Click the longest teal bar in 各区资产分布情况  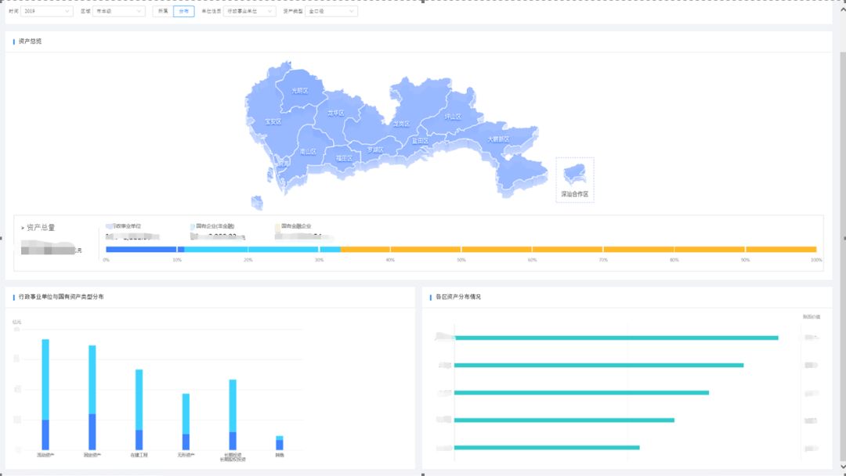point(616,337)
